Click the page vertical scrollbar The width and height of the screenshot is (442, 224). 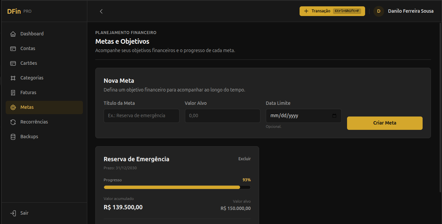click(x=440, y=107)
